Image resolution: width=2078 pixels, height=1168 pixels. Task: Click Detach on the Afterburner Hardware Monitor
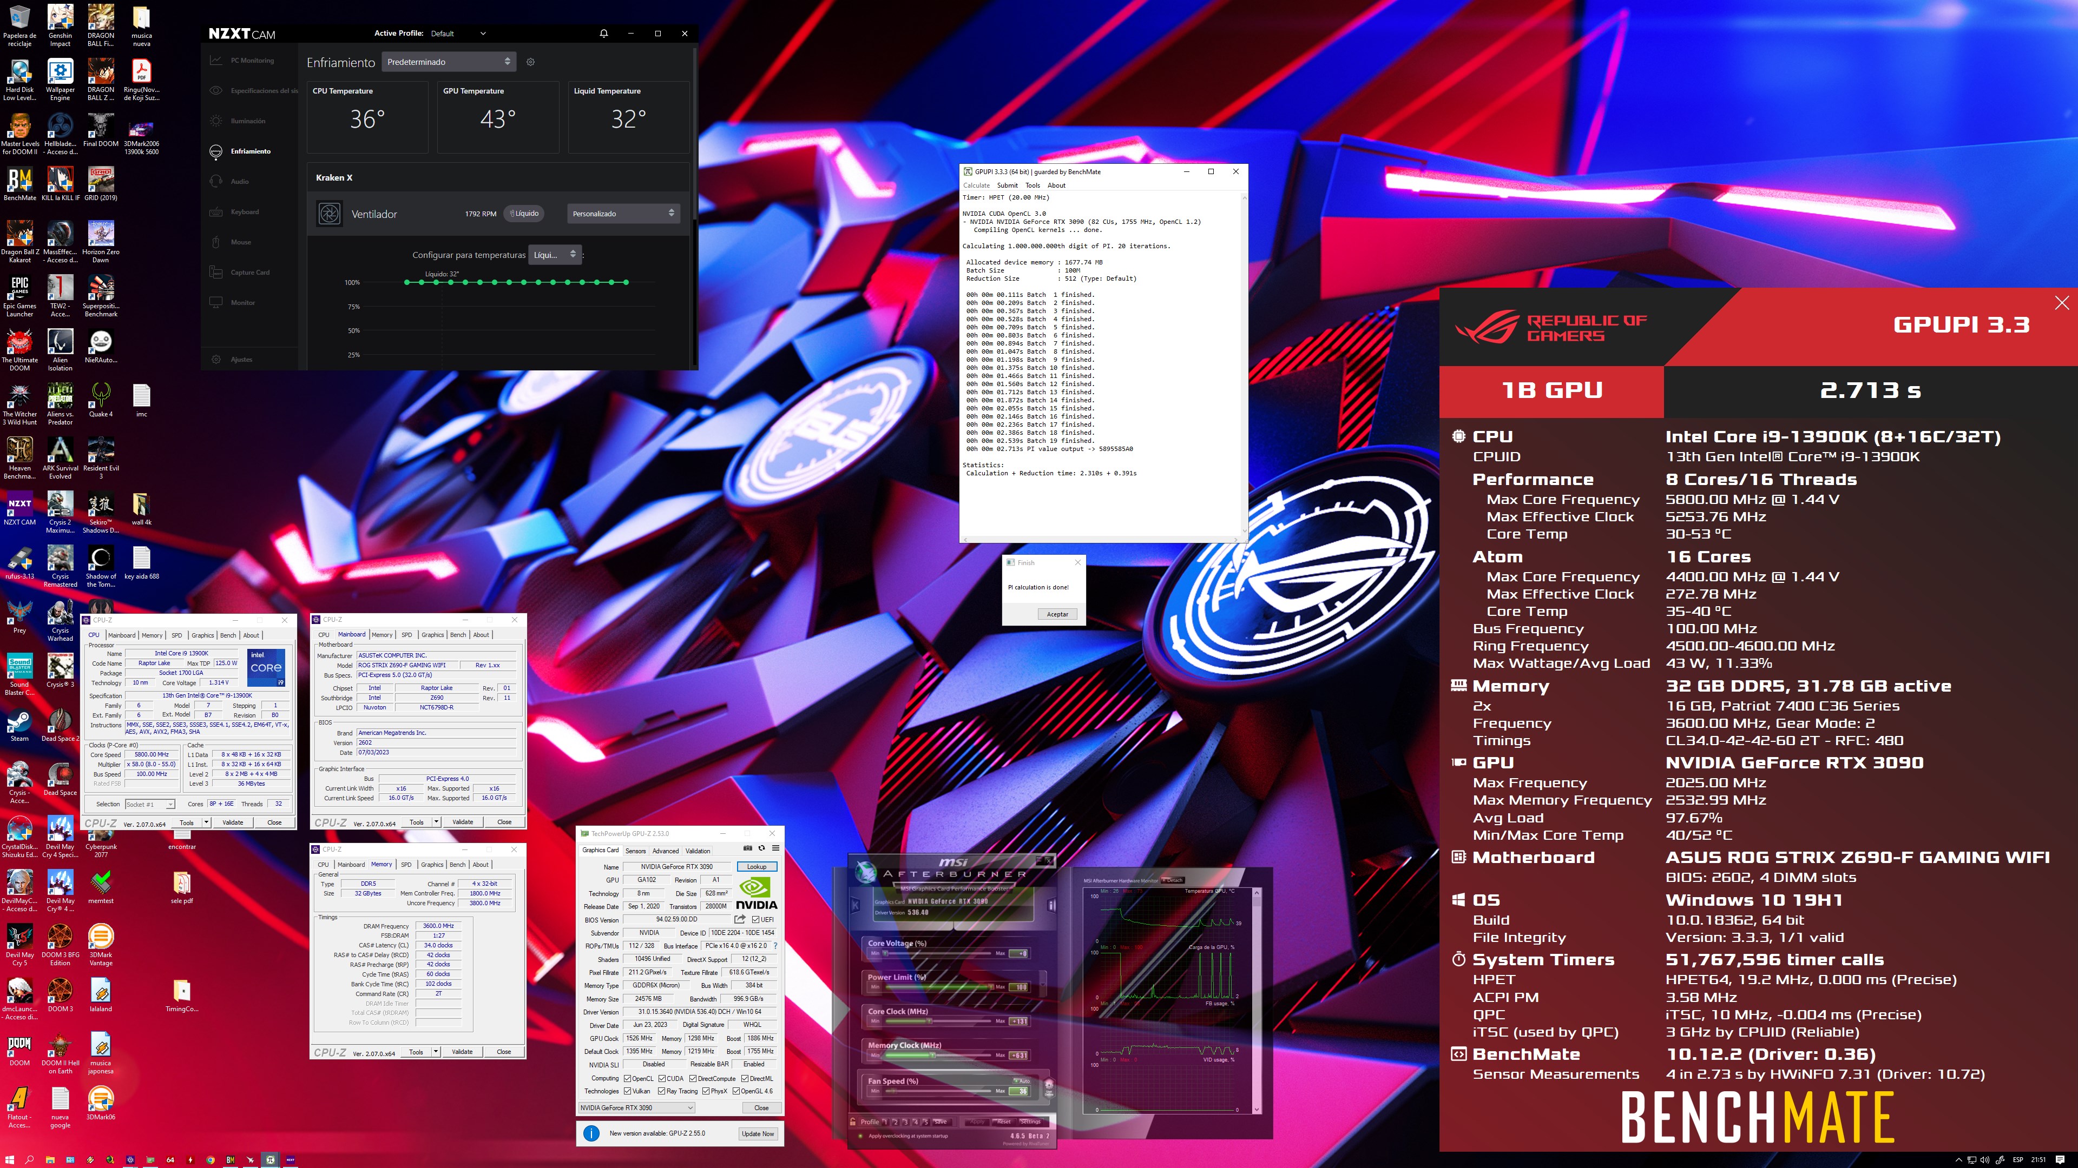[1173, 880]
